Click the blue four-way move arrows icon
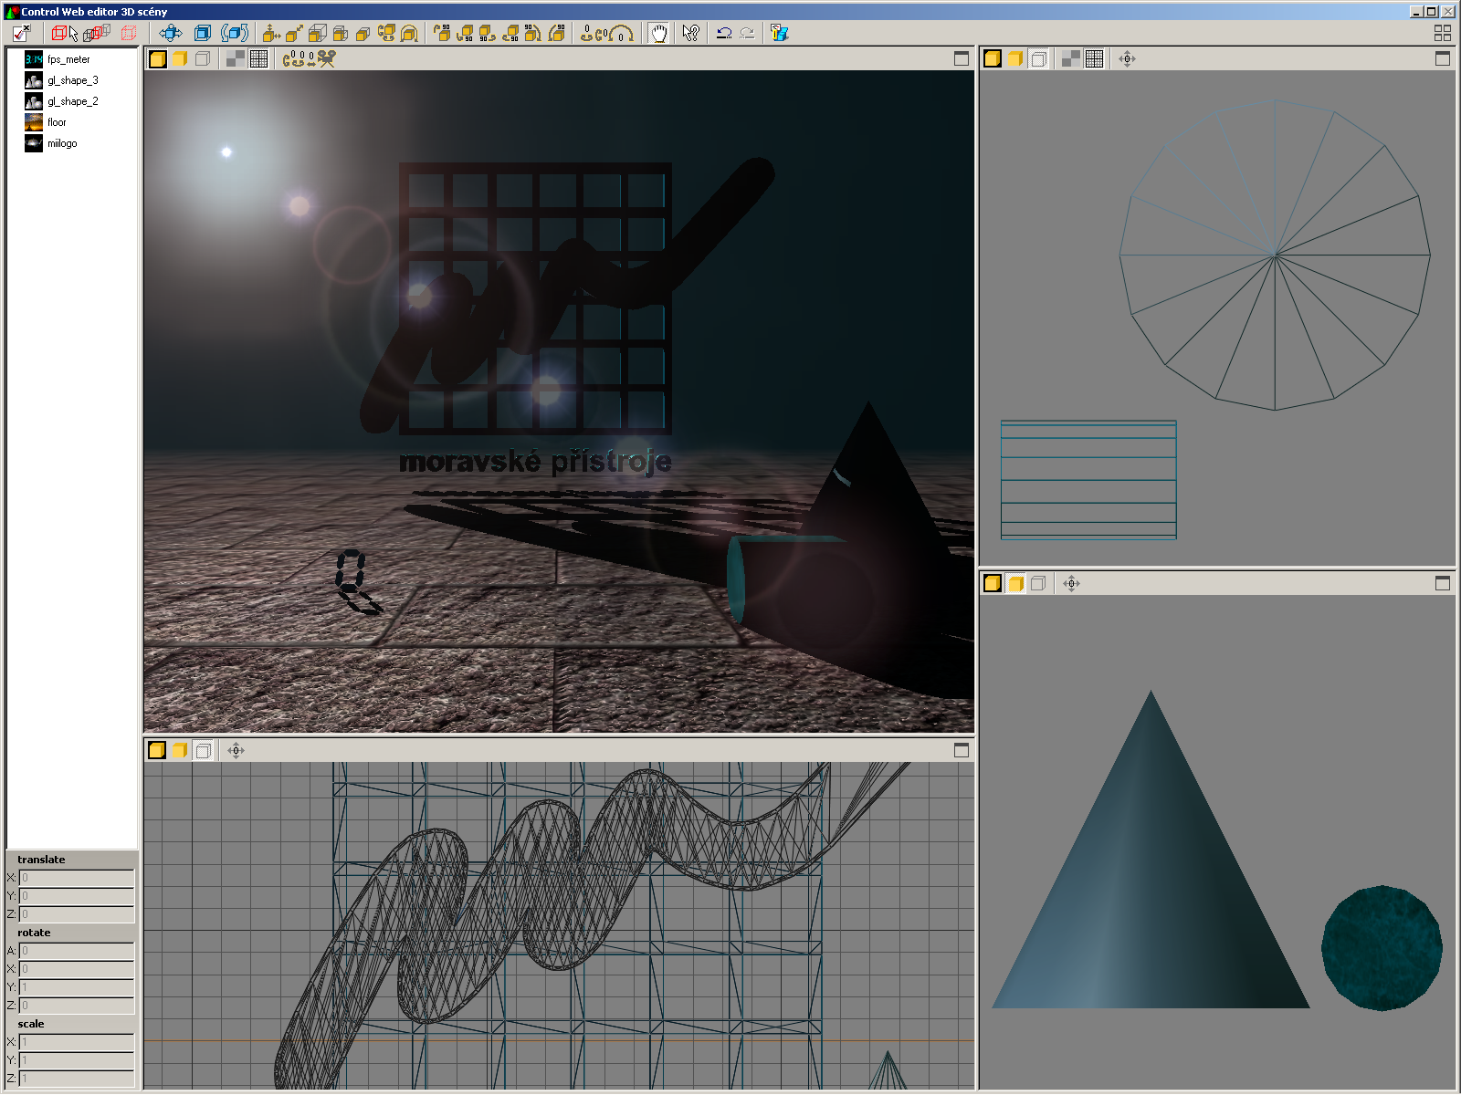 coord(171,34)
